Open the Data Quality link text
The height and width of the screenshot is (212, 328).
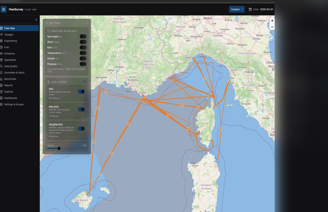11,66
